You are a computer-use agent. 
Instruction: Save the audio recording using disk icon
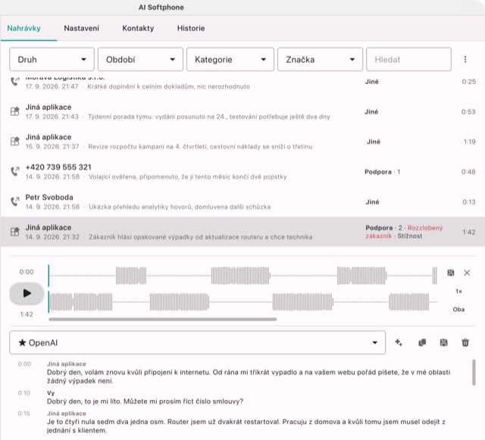click(x=451, y=273)
